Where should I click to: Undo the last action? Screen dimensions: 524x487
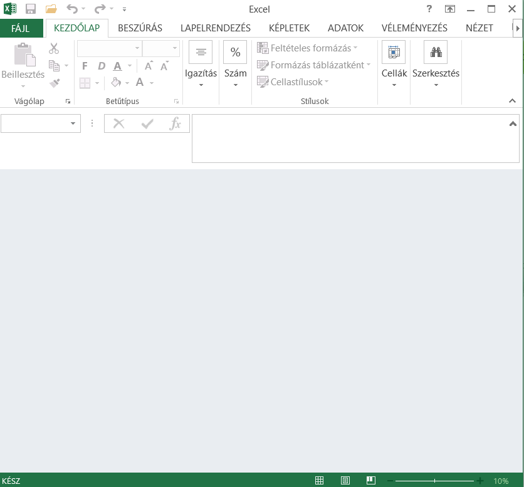[x=72, y=9]
